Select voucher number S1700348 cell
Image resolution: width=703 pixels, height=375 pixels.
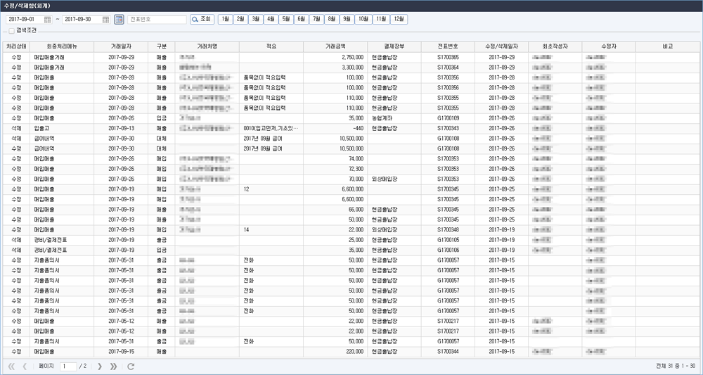point(448,229)
